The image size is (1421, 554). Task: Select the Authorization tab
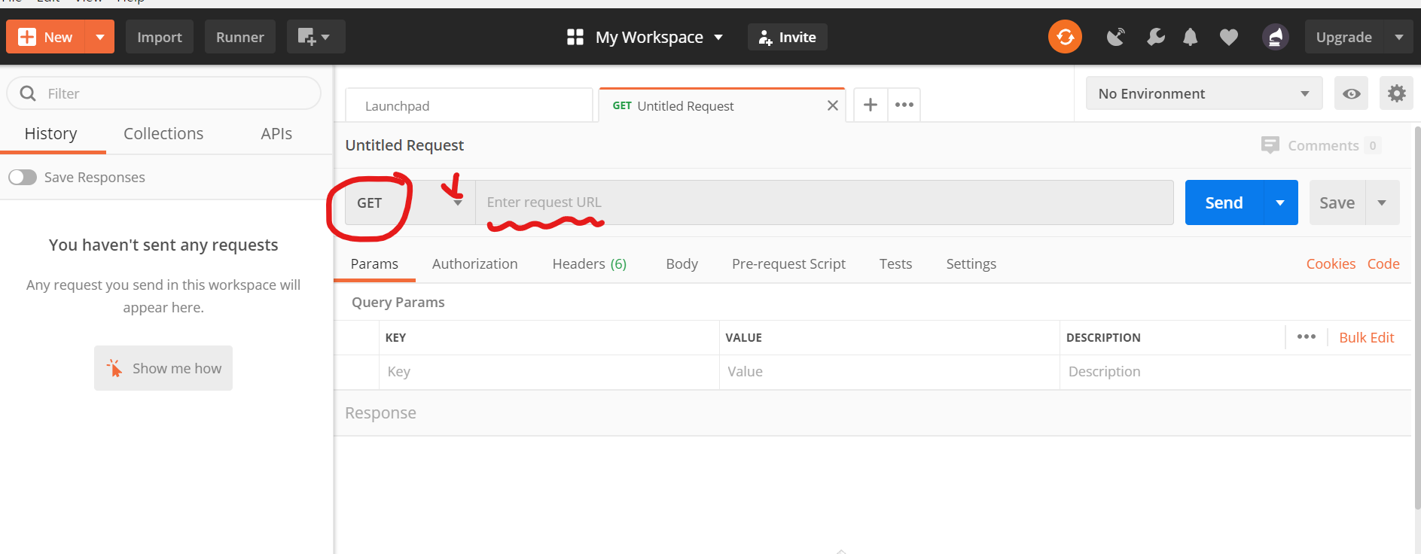pos(475,264)
